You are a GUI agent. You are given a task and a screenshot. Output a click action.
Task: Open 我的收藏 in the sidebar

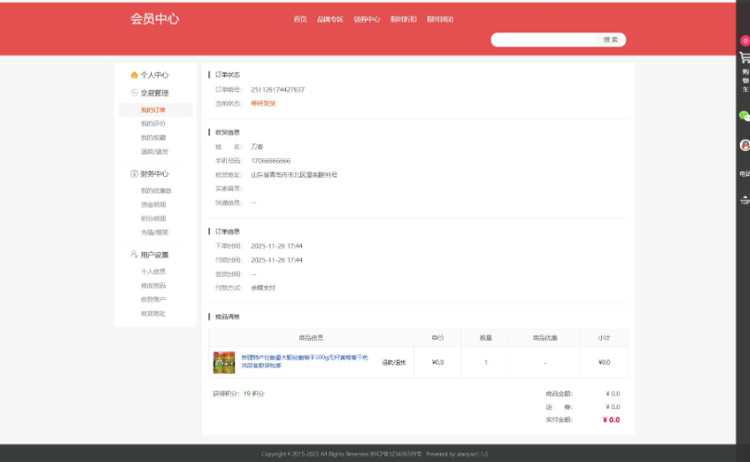[153, 138]
